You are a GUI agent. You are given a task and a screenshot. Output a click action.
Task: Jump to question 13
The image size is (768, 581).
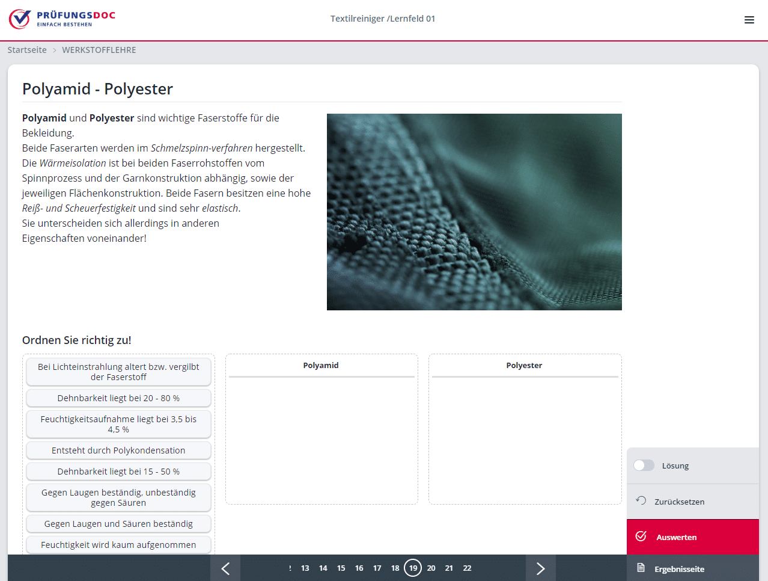pyautogui.click(x=305, y=568)
